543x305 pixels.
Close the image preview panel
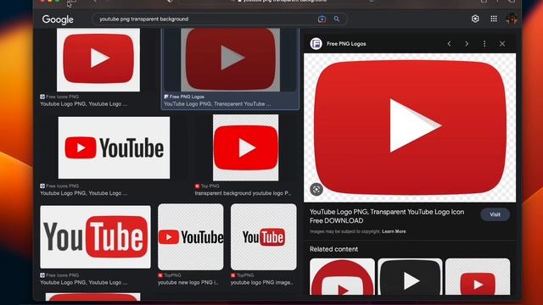(x=502, y=43)
